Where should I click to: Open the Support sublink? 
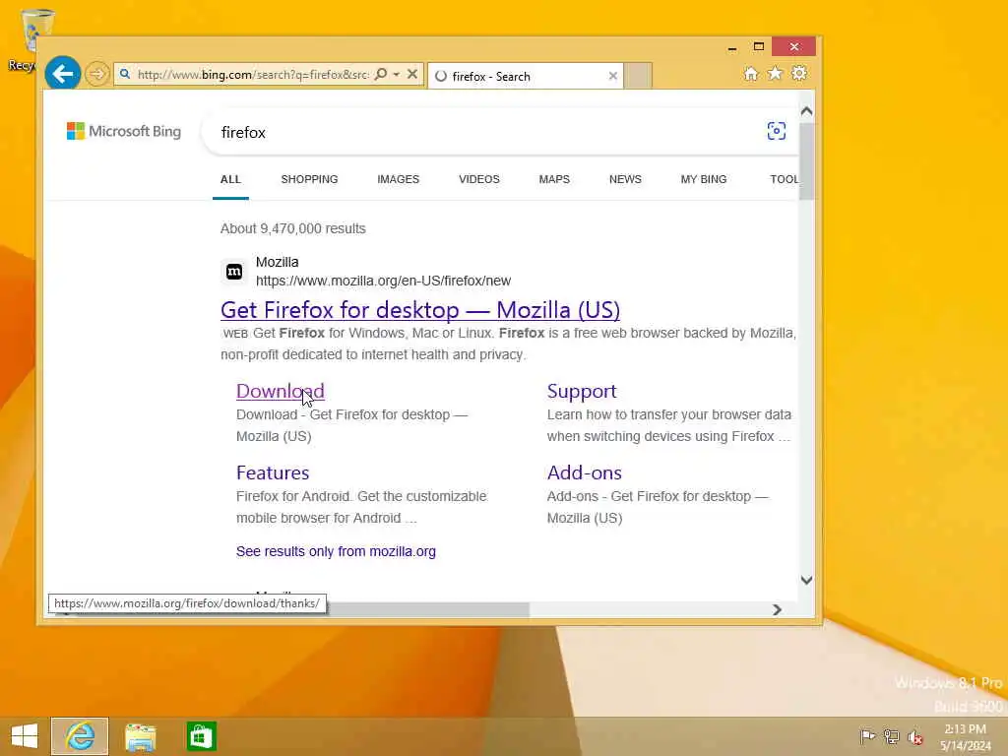[x=581, y=391]
